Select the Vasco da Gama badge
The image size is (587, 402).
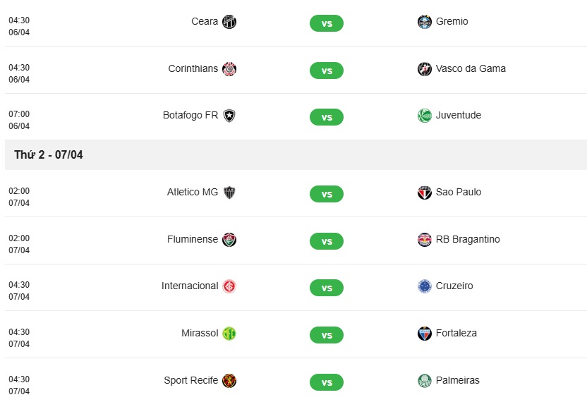click(425, 69)
